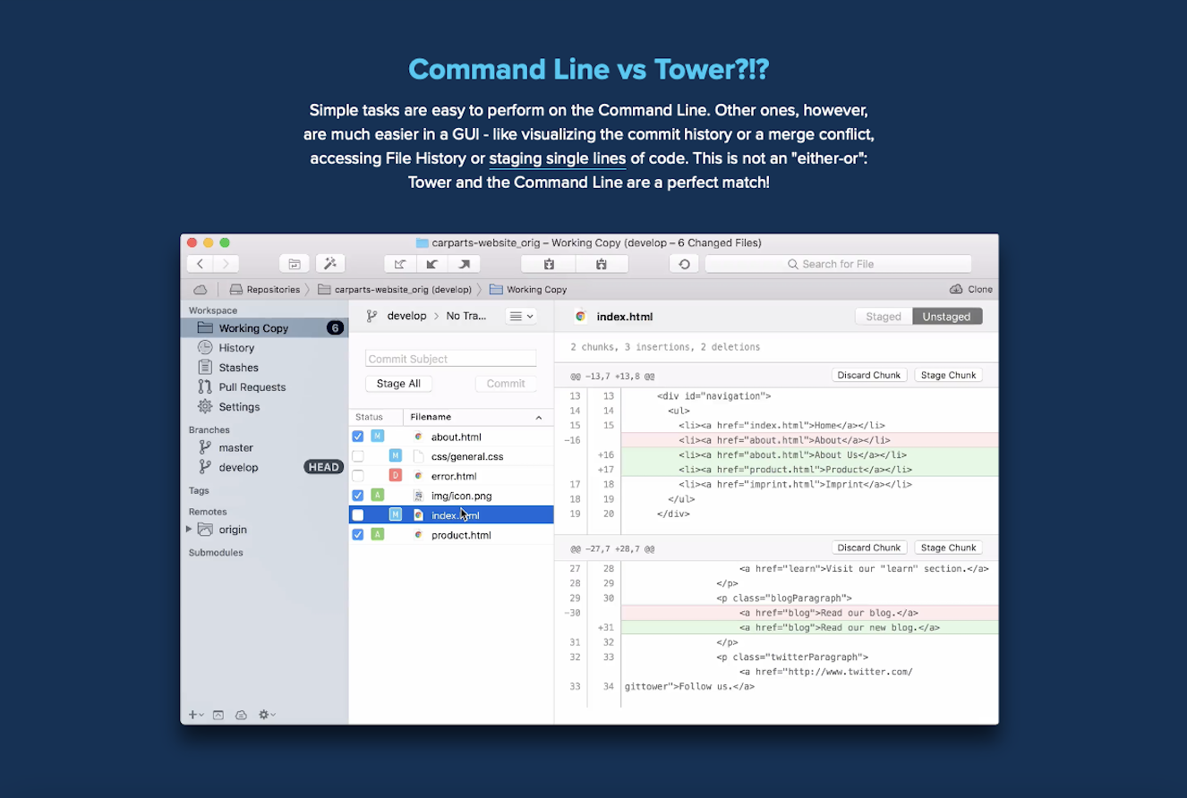Screen dimensions: 1187x798
Task: Click Discard Chunk for the -13,7 chunk
Action: [x=869, y=375]
